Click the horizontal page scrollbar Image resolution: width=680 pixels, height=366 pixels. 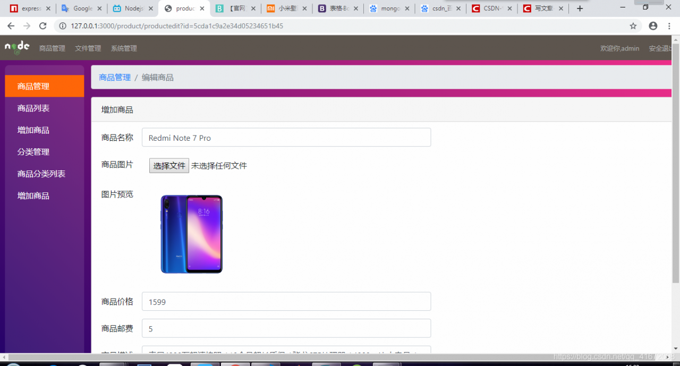tap(336, 358)
